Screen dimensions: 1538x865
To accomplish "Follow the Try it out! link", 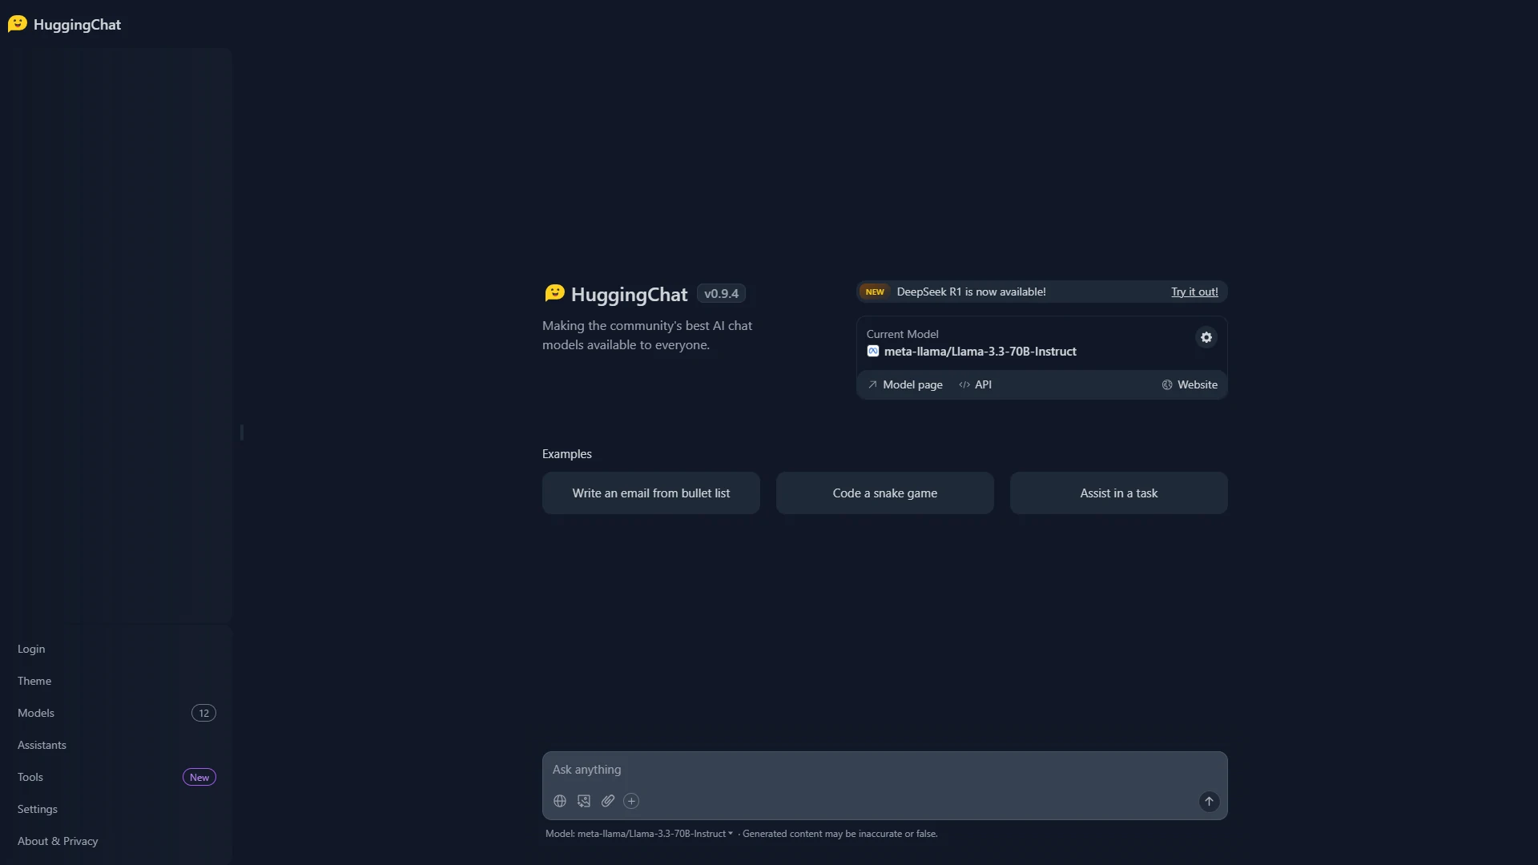I will 1194,292.
